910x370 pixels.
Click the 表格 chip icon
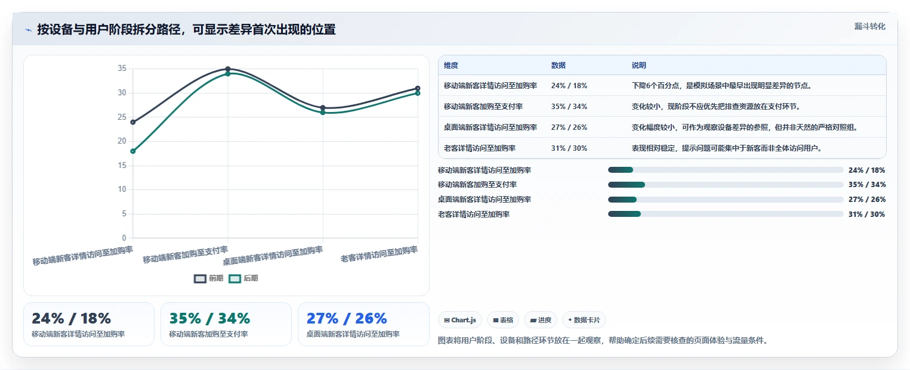point(495,320)
